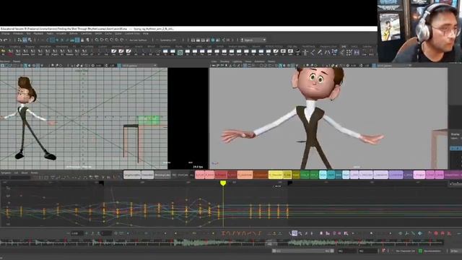
Task: Toggle the red auto keyframe icon
Action: 383,251
